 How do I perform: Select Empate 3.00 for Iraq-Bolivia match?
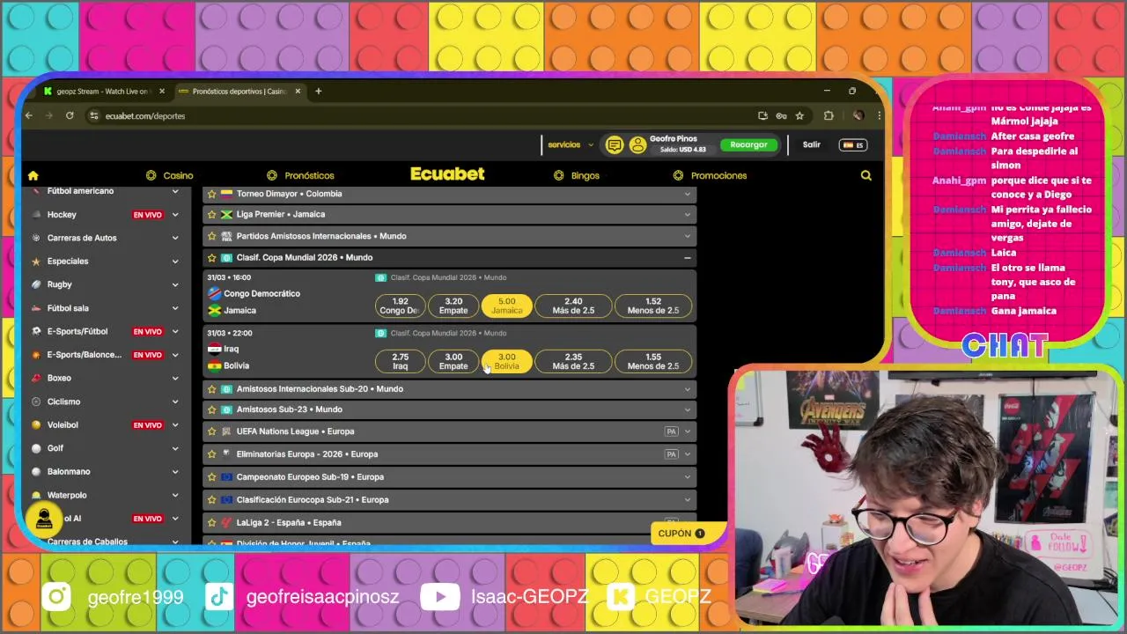click(453, 361)
